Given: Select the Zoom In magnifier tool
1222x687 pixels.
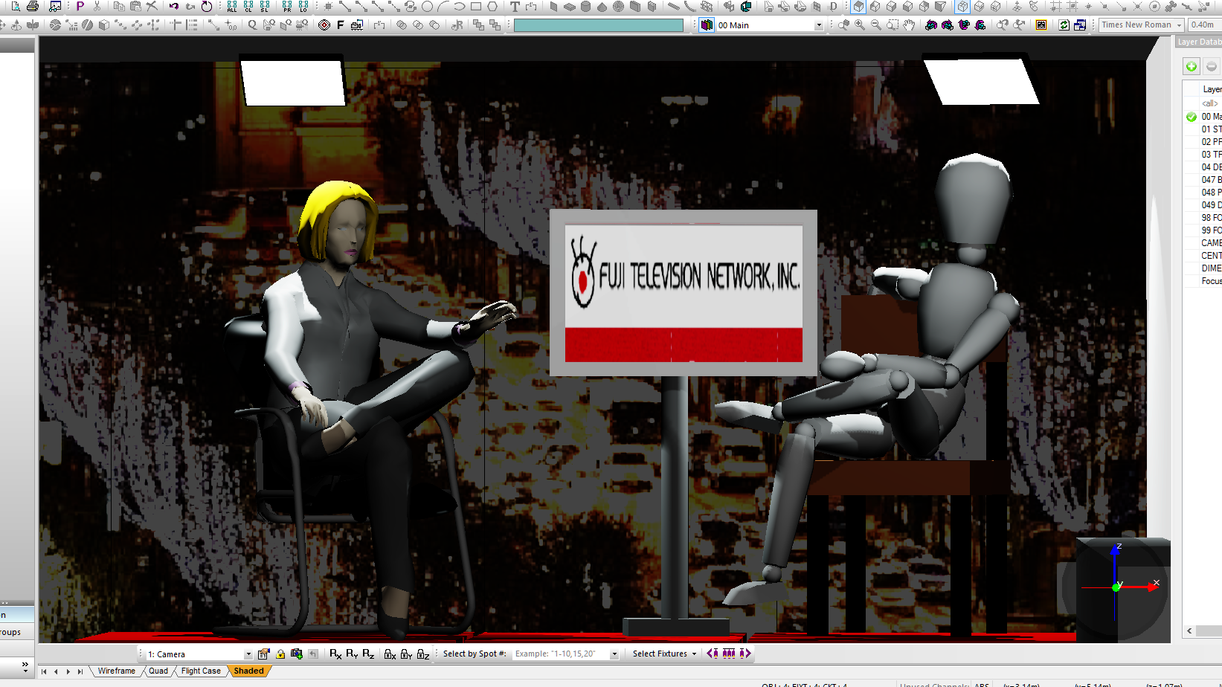Looking at the screenshot, I should pos(860,25).
